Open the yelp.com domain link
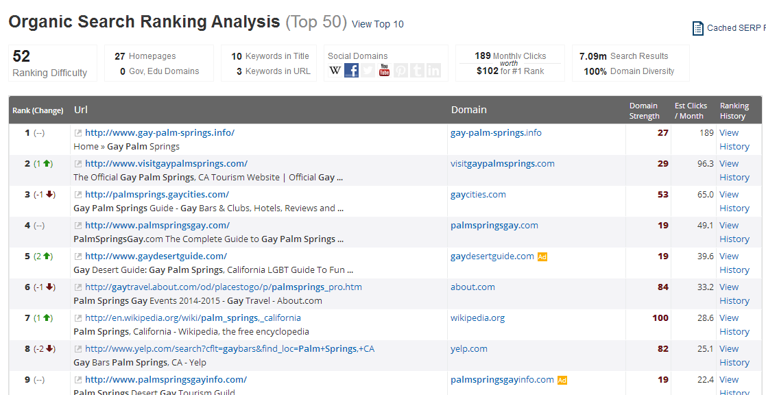The height and width of the screenshot is (395, 766). click(x=469, y=348)
